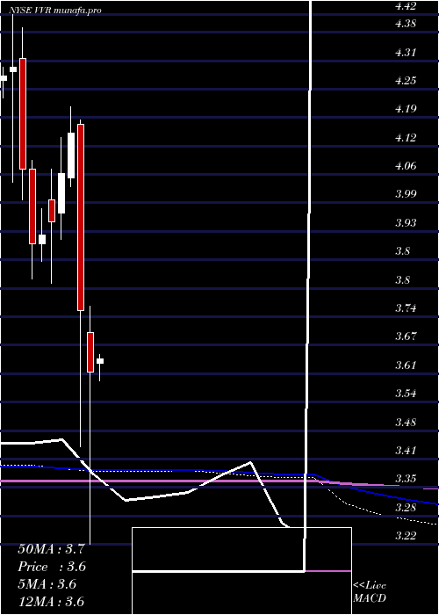Select the 3.61 price level label
439x615 pixels.
[x=406, y=365]
